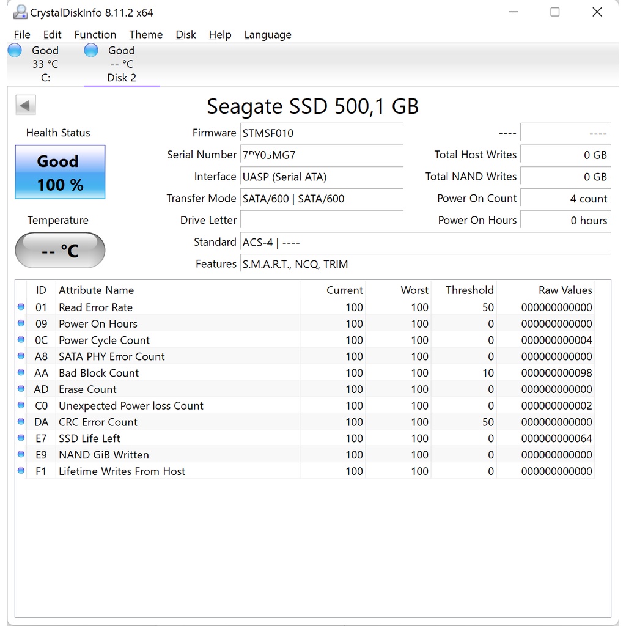Select the Bad Block Count attribute name
Viewport: 626px width, 626px height.
coord(98,373)
